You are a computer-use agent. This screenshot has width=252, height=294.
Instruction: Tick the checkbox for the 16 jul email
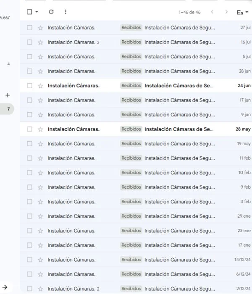click(29, 42)
